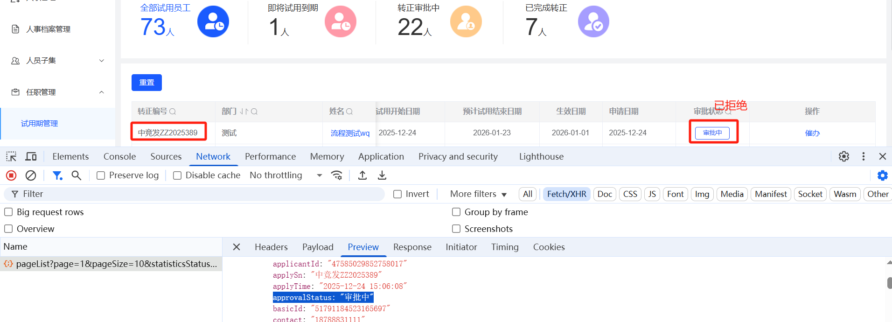This screenshot has width=892, height=322.
Task: Open the Response tab
Action: click(x=412, y=247)
